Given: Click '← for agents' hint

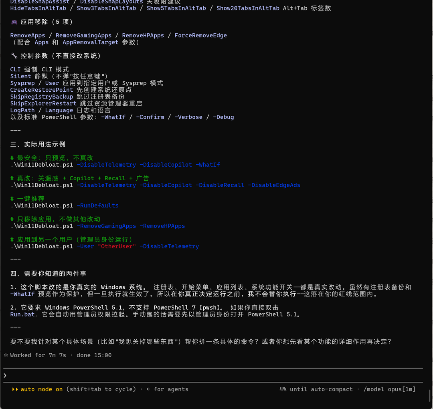Looking at the screenshot, I should coord(167,389).
